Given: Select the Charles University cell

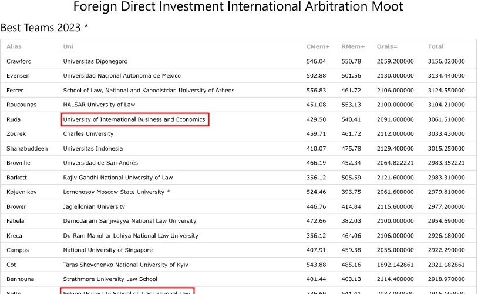Looking at the screenshot, I should click(88, 134).
